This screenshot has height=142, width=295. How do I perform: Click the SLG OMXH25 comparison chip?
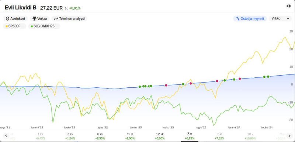tap(44, 26)
